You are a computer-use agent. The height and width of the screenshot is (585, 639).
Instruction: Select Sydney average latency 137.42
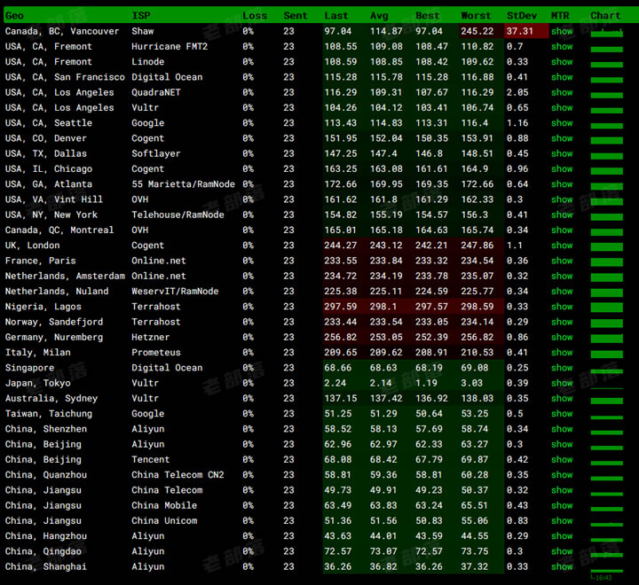(x=386, y=399)
